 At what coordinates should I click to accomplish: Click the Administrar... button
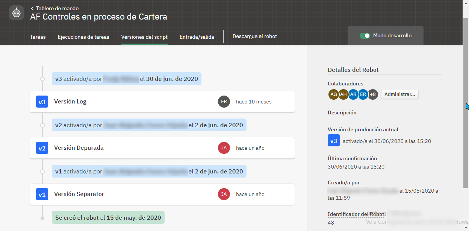click(x=400, y=94)
